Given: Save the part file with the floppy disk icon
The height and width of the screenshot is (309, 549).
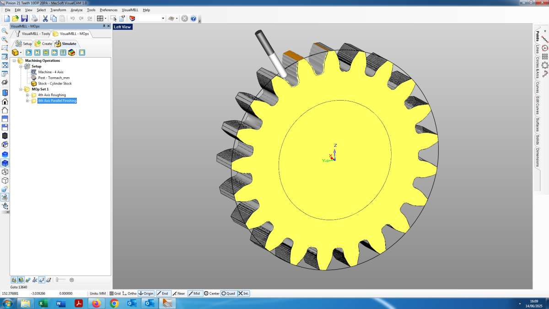Looking at the screenshot, I should (x=24, y=18).
